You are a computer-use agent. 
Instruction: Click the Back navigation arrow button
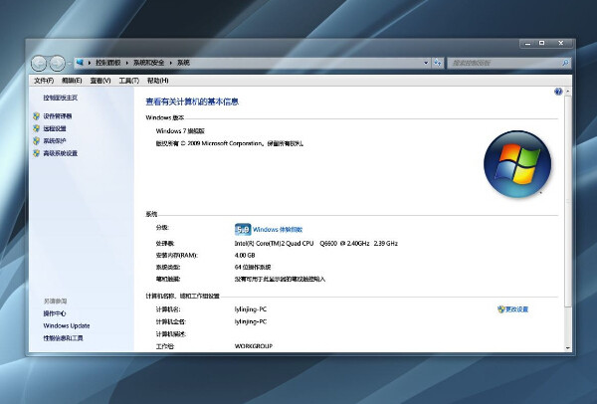pos(40,63)
